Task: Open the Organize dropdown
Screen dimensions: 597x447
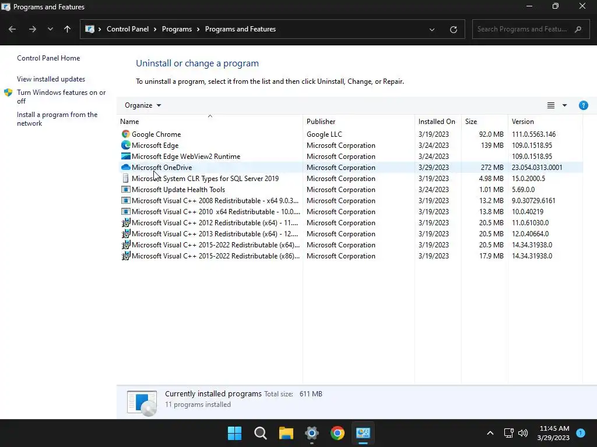Action: [143, 105]
